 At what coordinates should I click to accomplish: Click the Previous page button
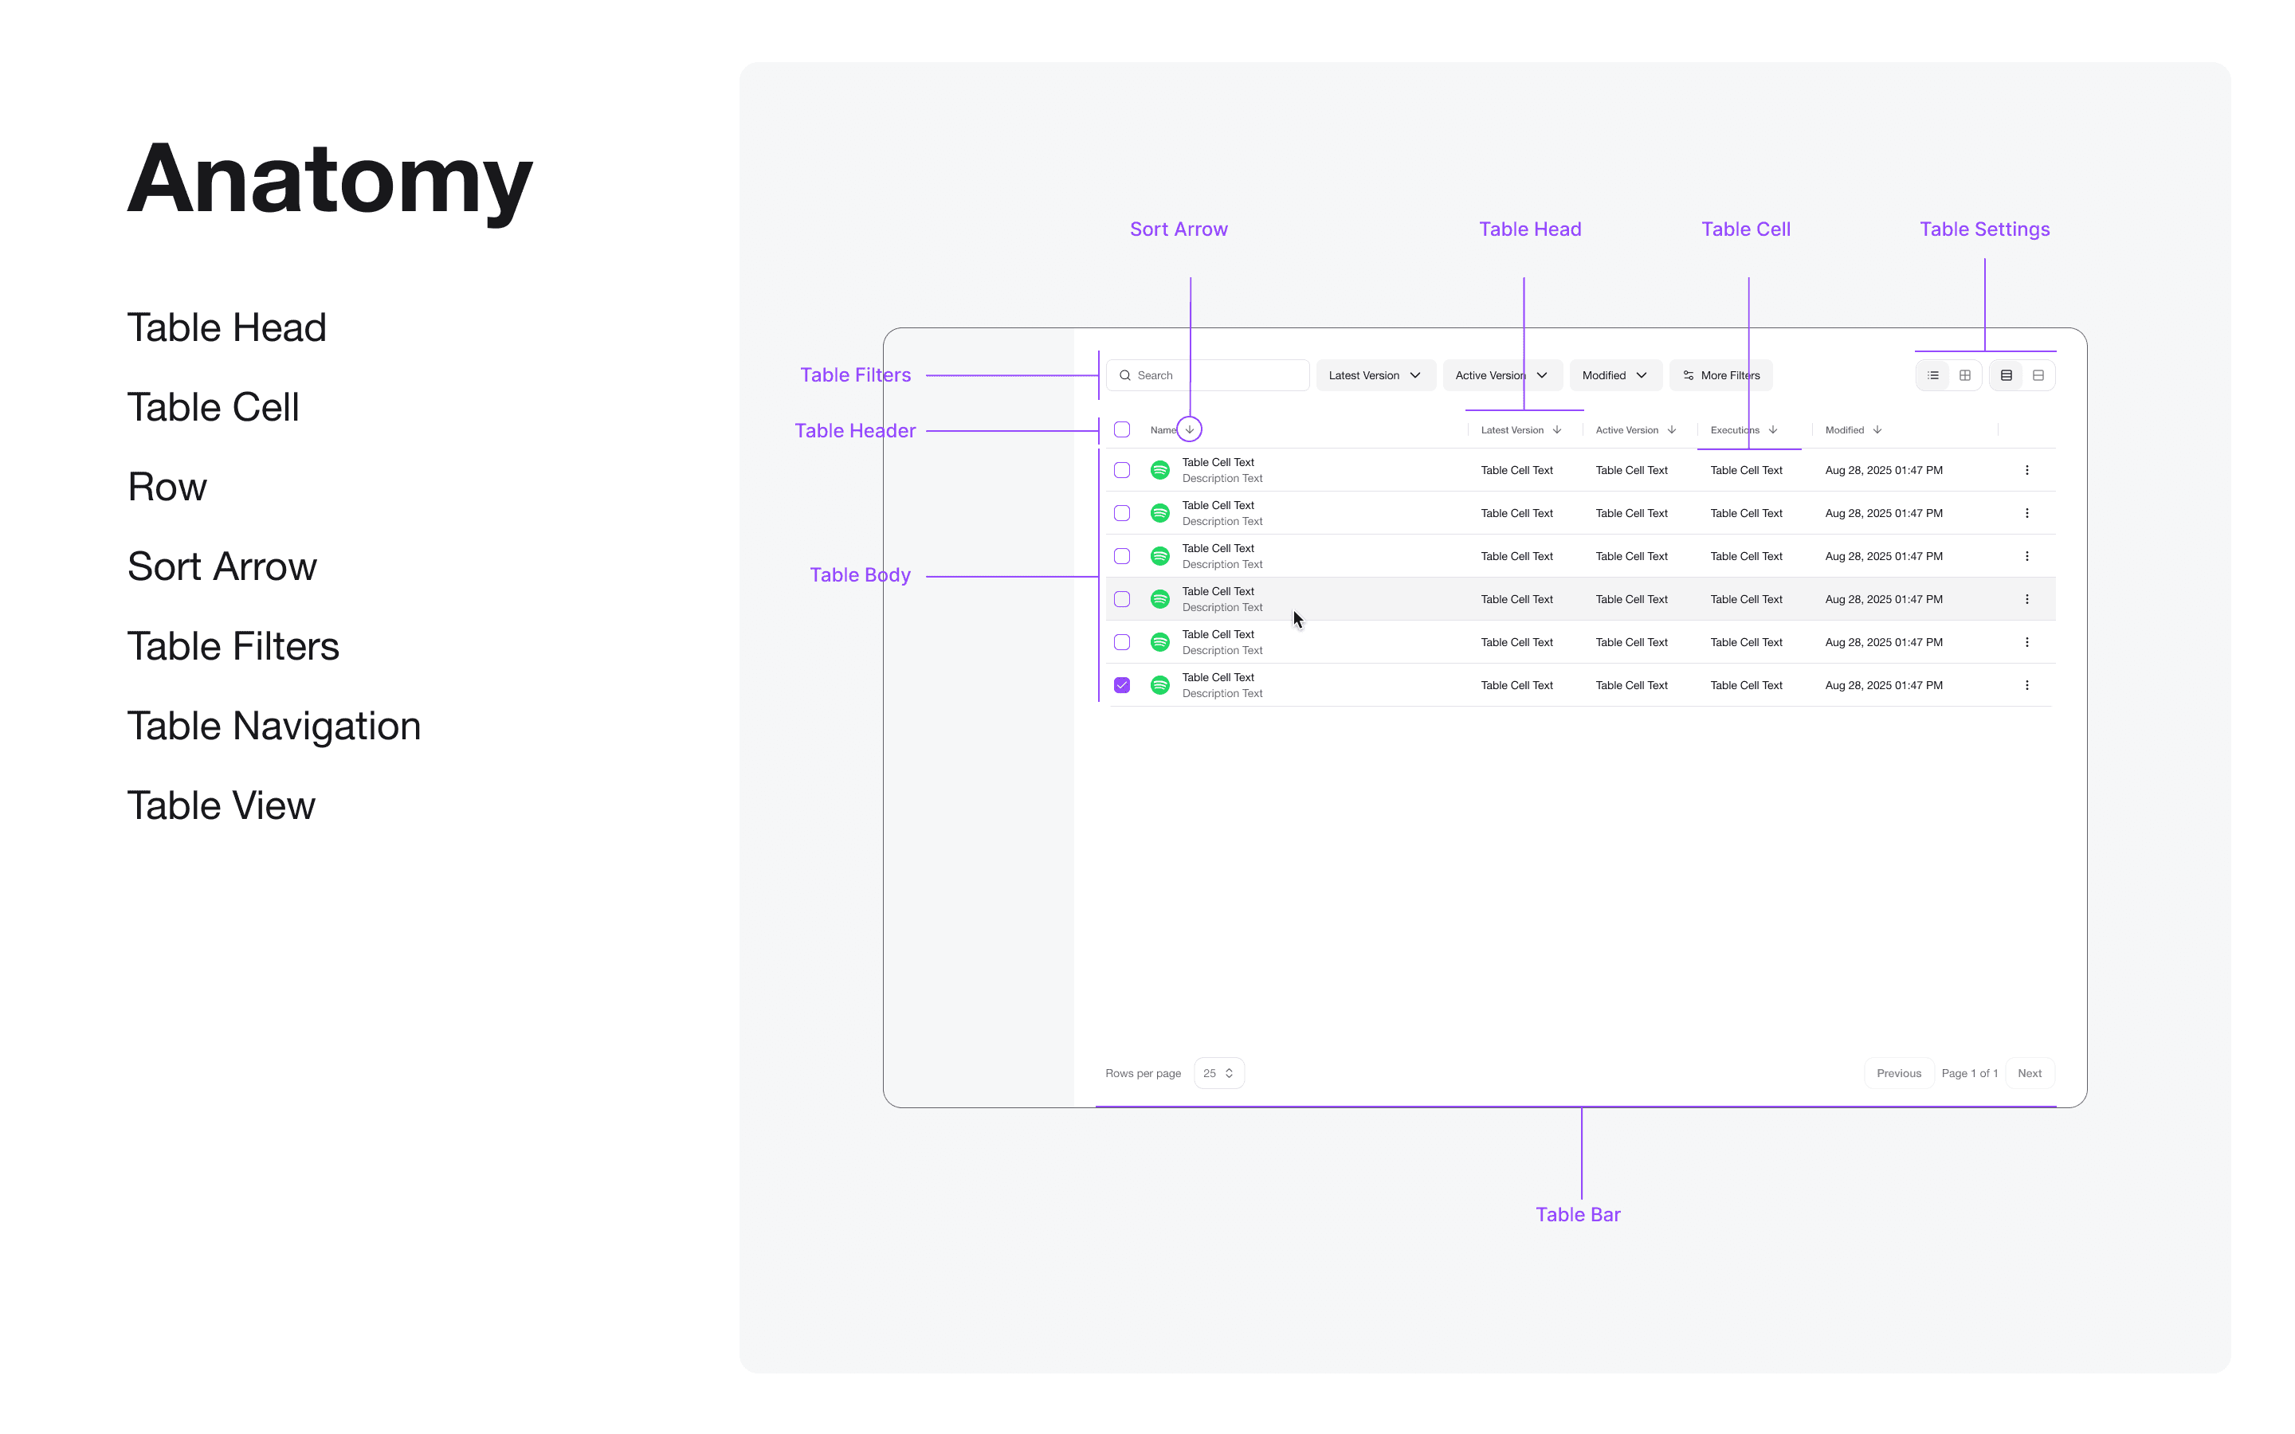pos(1899,1074)
